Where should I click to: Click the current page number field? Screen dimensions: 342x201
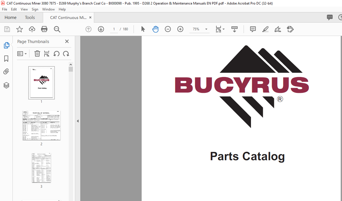point(114,29)
